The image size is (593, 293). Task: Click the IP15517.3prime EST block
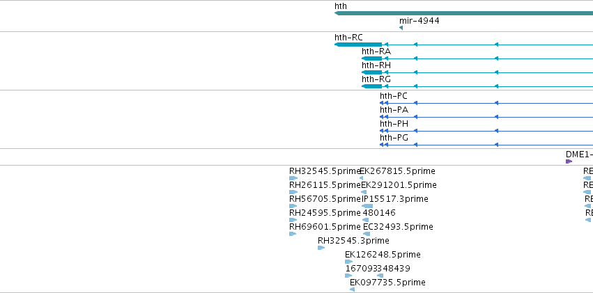[x=367, y=206]
